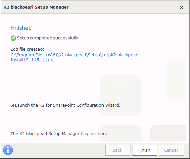The image size is (190, 159).
Task: Click 'The K2 blackpearl Setup Manager has finished' text
Action: [59, 133]
